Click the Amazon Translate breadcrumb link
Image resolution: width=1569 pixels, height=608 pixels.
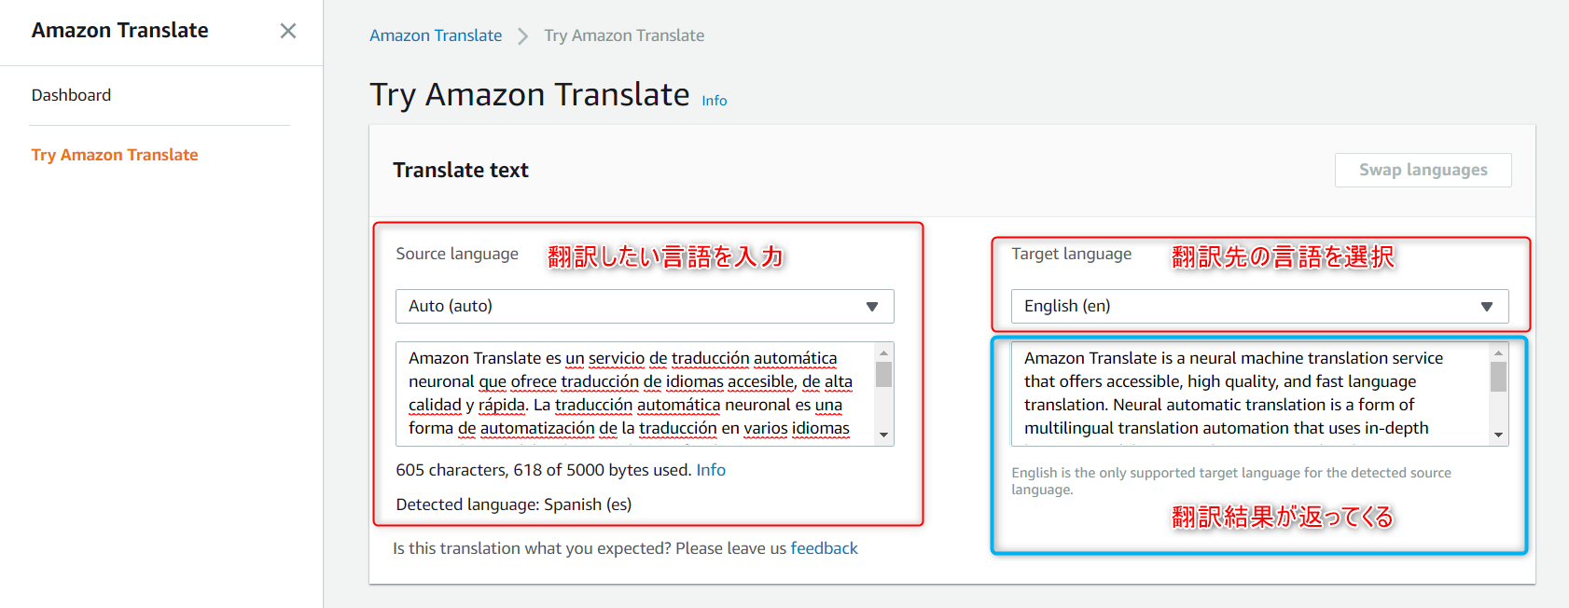(x=436, y=35)
